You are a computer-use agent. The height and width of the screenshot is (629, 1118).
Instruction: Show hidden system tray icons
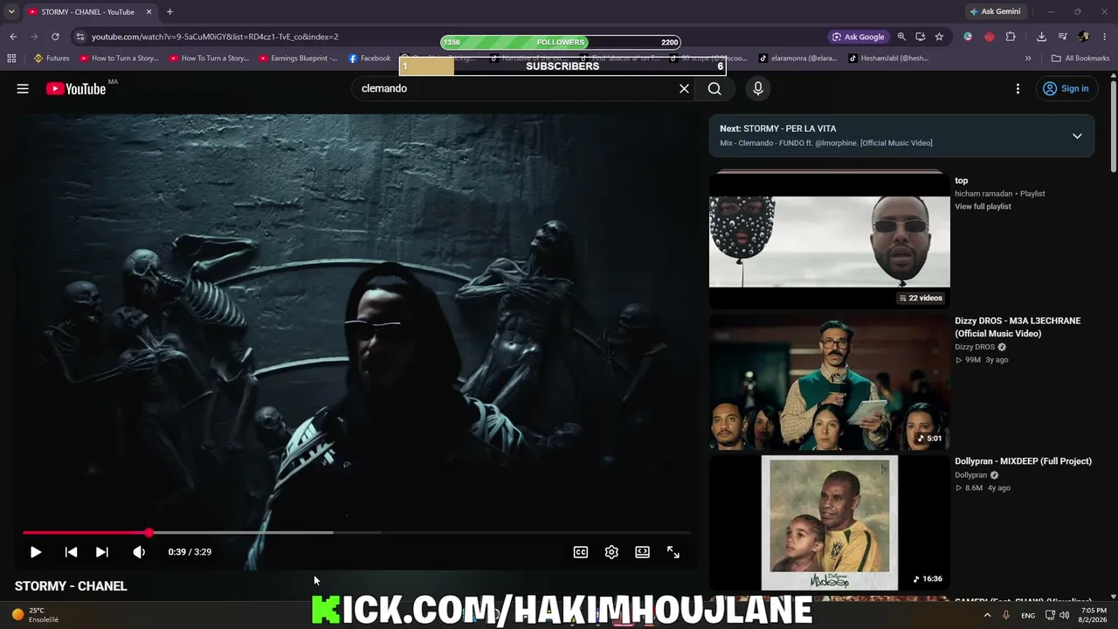pos(988,615)
